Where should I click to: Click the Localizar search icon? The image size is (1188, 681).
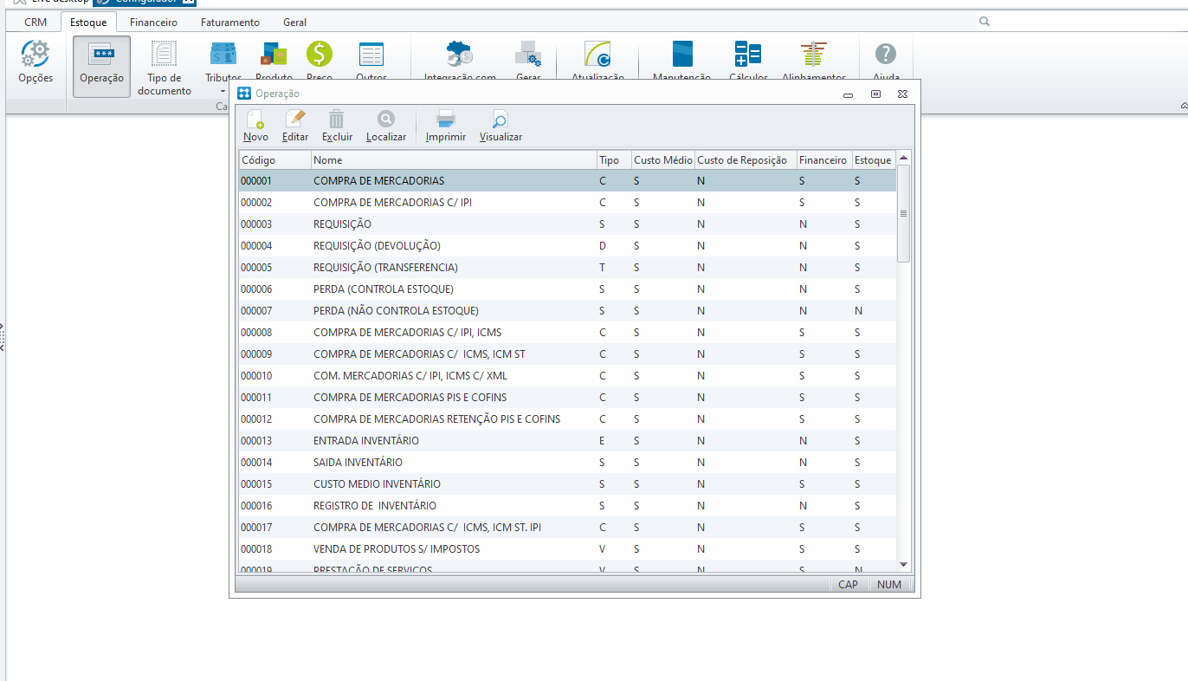pos(385,120)
